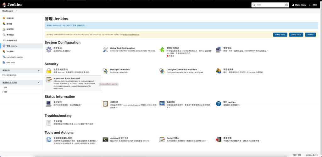
Task: Click the 管理使用者 people icon
Action: (219, 71)
